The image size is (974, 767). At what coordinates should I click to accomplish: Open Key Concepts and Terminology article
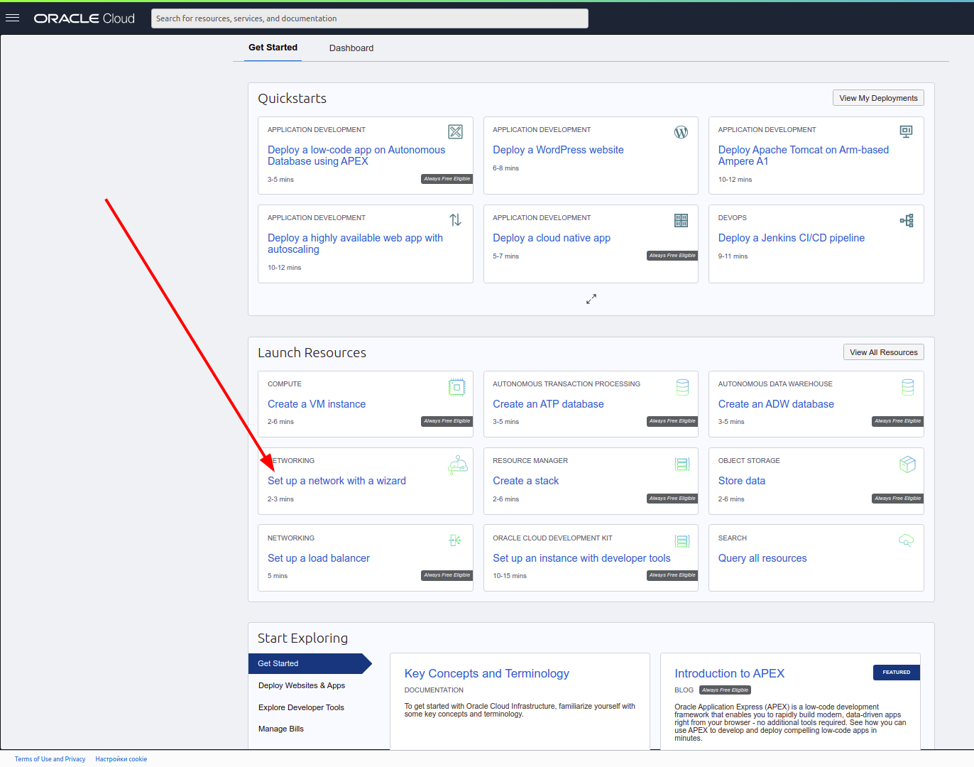[x=486, y=673]
